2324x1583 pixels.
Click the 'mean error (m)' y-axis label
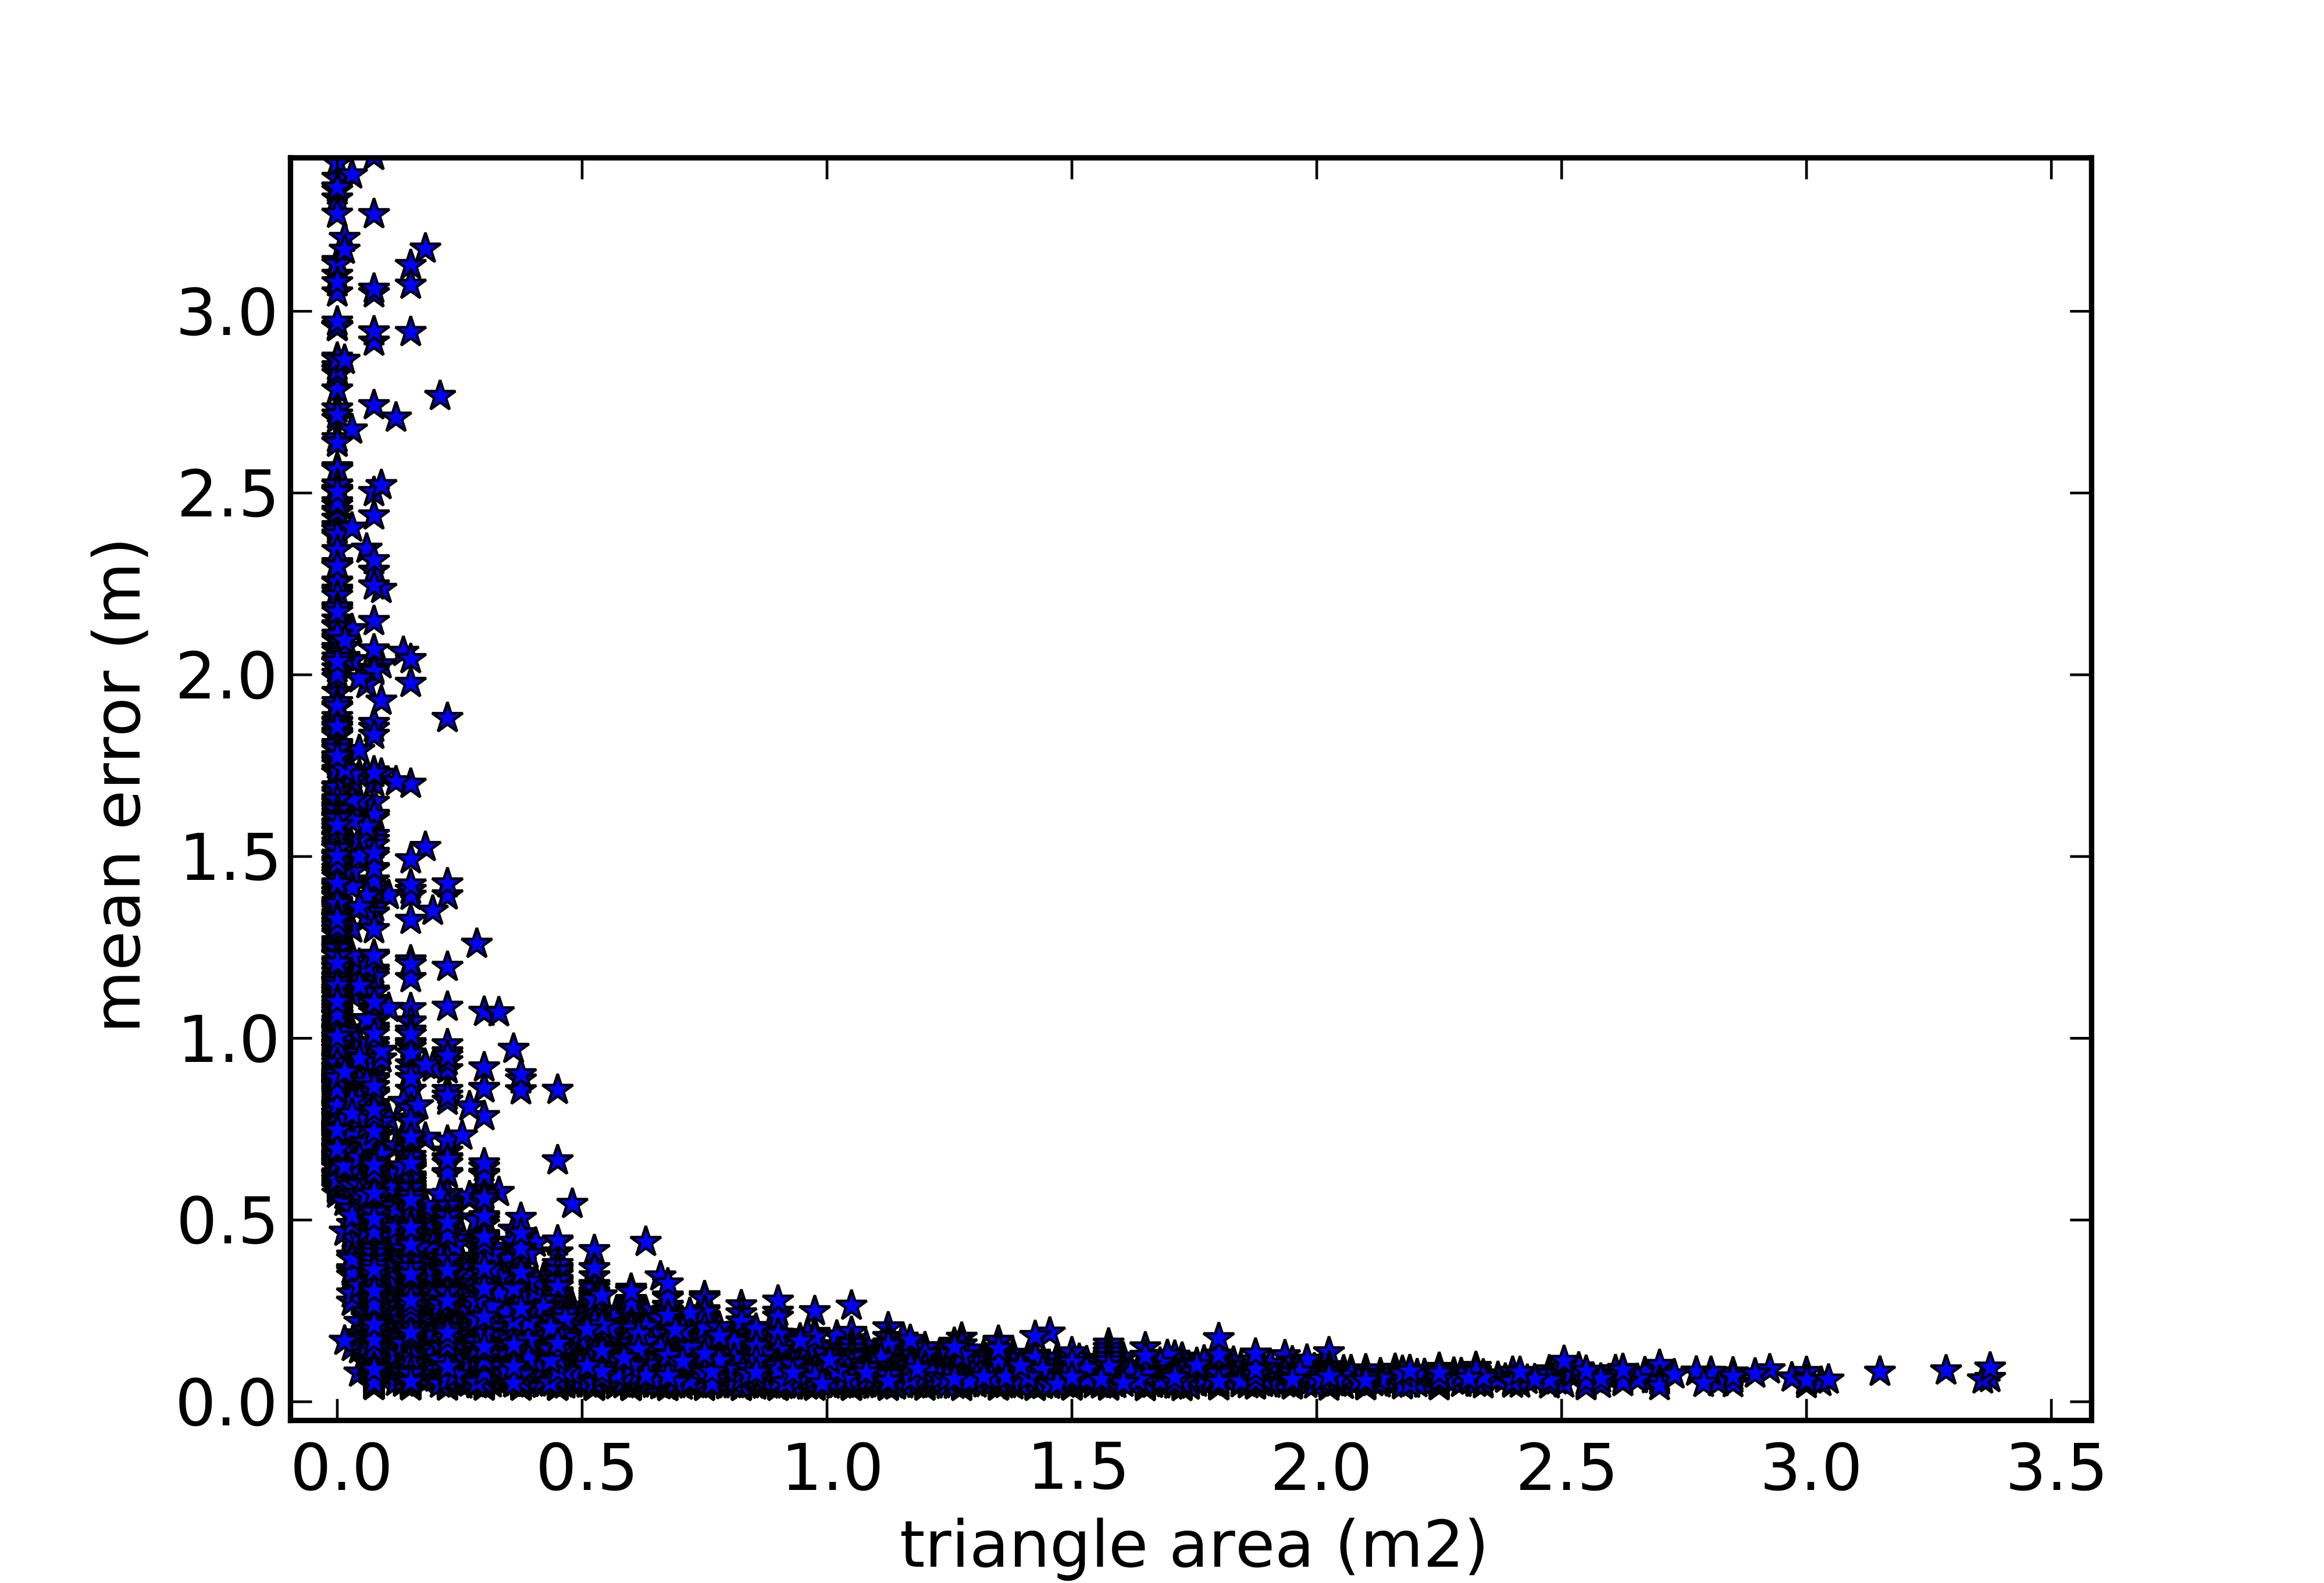pyautogui.click(x=122, y=785)
